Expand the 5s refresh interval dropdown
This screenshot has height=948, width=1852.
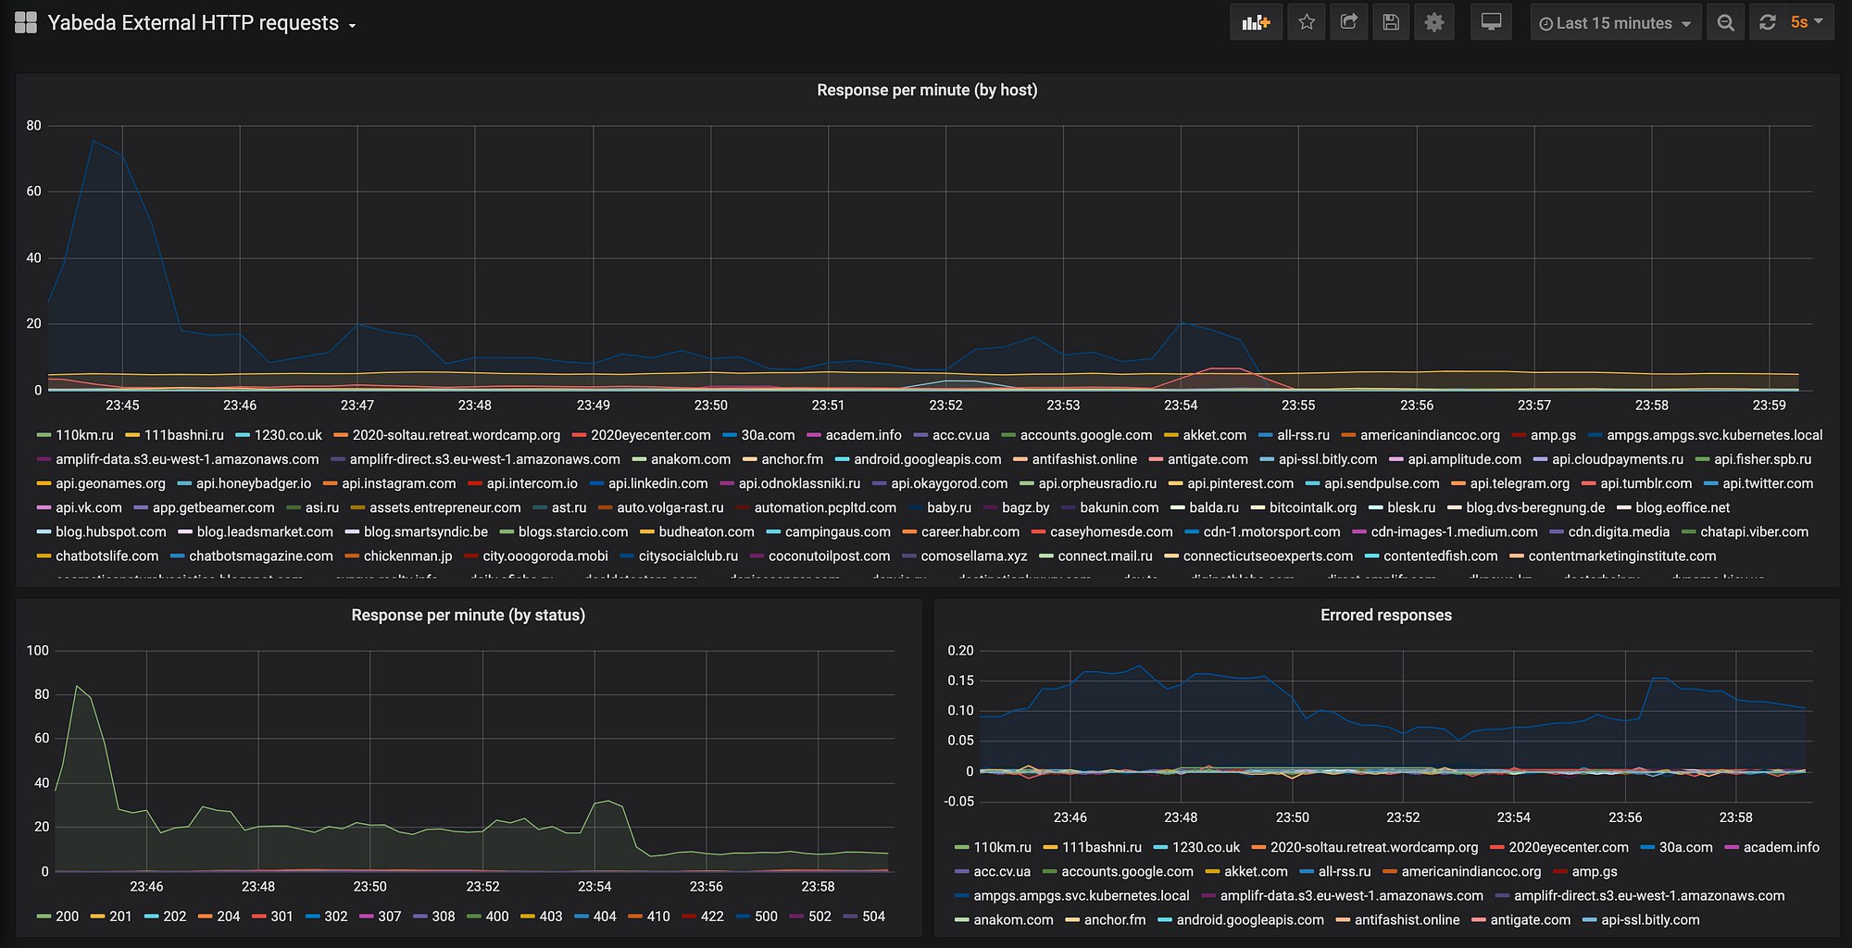coord(1808,23)
